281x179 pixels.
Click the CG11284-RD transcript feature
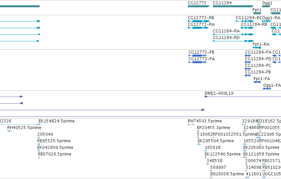click(x=233, y=41)
